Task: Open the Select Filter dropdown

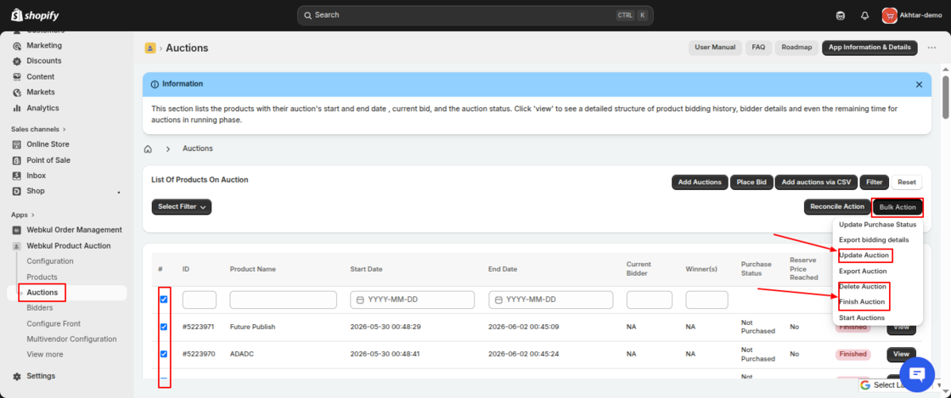Action: point(182,206)
